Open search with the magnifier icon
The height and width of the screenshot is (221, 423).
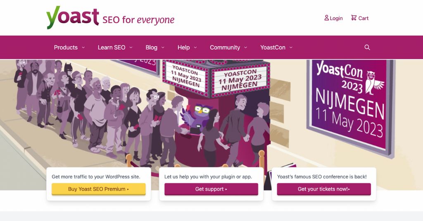(x=367, y=48)
